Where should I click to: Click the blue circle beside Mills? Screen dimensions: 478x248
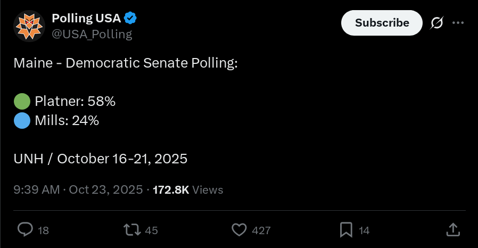(x=22, y=120)
